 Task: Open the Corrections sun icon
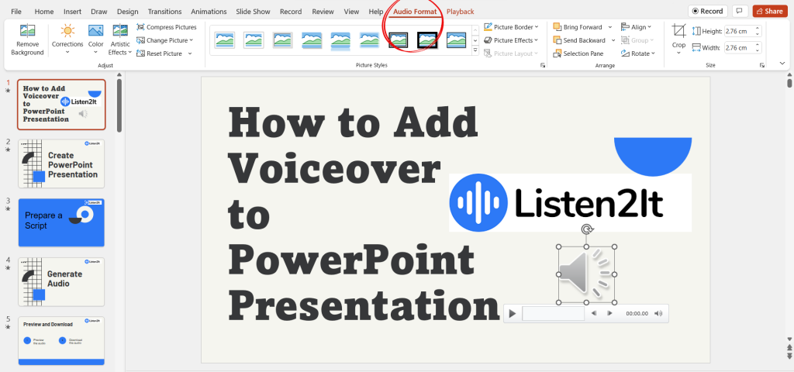(67, 31)
